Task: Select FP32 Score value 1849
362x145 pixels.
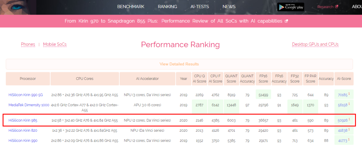Action: [295, 105]
